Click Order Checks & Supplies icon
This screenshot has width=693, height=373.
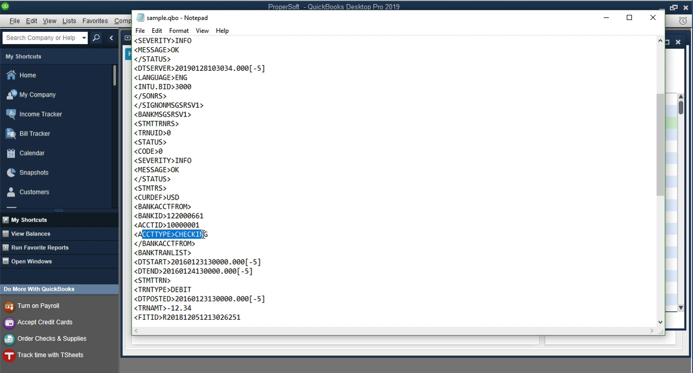click(9, 339)
